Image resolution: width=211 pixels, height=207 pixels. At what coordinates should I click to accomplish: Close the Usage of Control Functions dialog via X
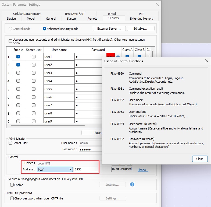(206, 61)
